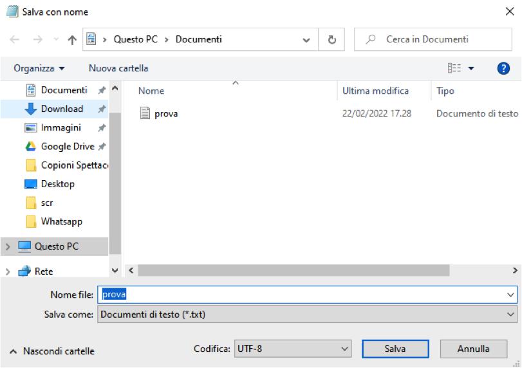
Task: Open Immagini in the sidebar
Action: pyautogui.click(x=61, y=128)
